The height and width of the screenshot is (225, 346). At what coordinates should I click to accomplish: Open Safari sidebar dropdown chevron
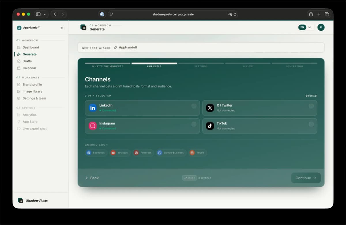(45, 14)
